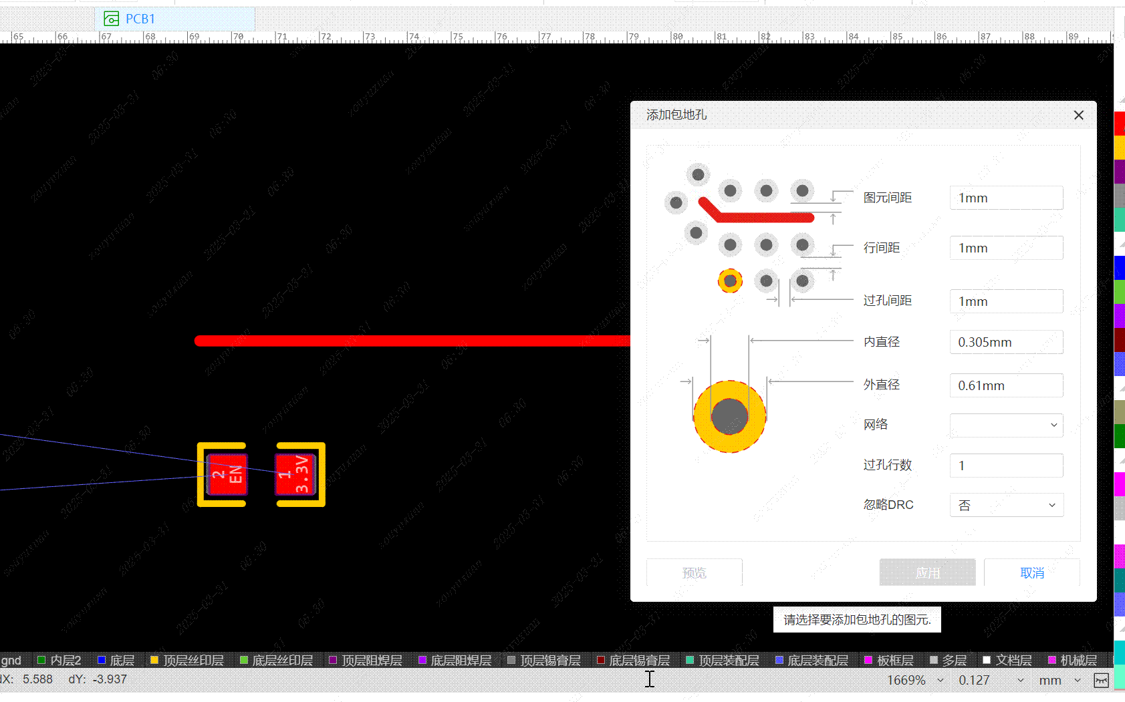1125x702 pixels.
Task: Click the ruler unit icon in status bar
Action: 1101,680
